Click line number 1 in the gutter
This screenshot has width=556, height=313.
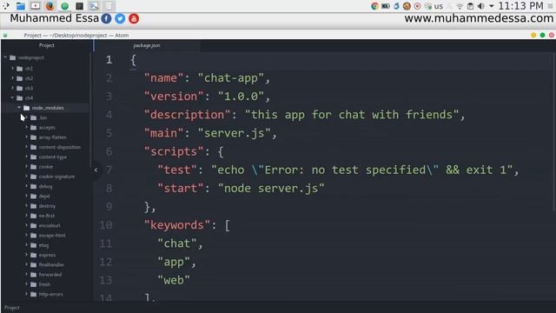(109, 60)
